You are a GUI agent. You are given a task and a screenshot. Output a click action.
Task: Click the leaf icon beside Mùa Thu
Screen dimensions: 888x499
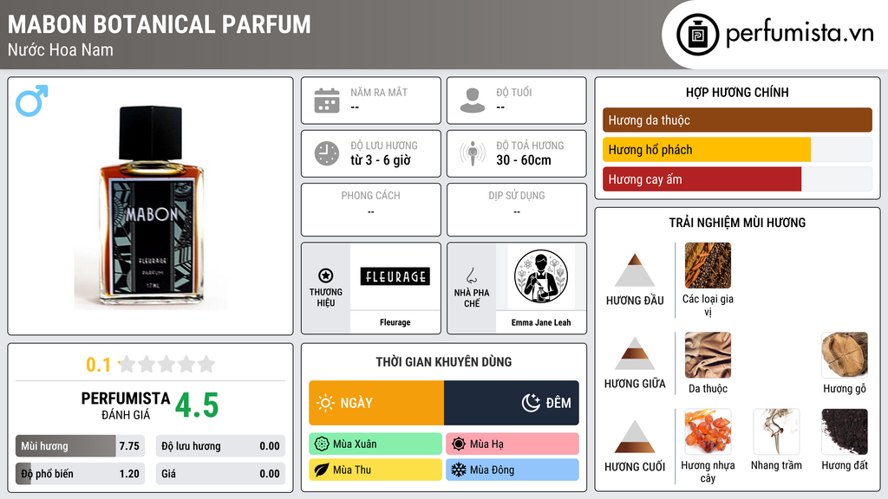click(322, 470)
